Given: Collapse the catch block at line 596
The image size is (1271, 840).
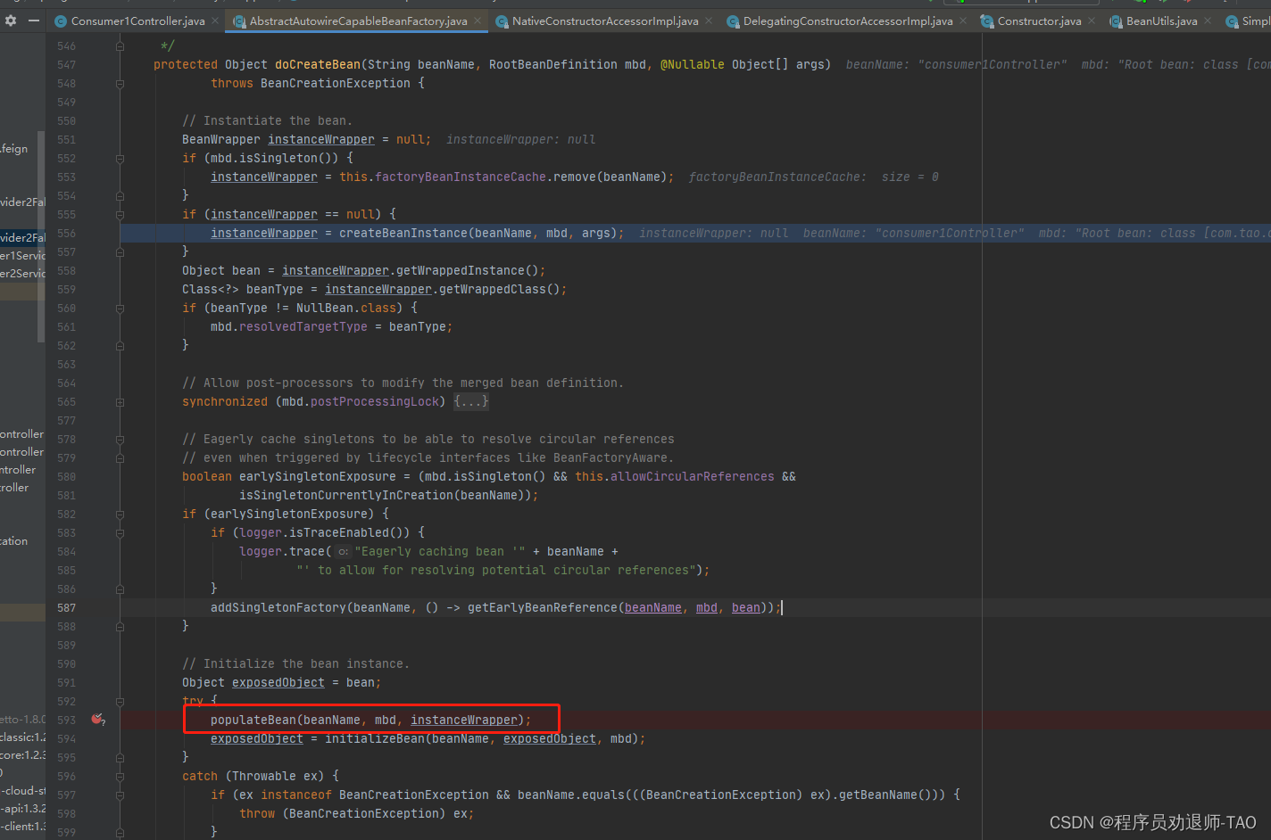Looking at the screenshot, I should (x=120, y=777).
